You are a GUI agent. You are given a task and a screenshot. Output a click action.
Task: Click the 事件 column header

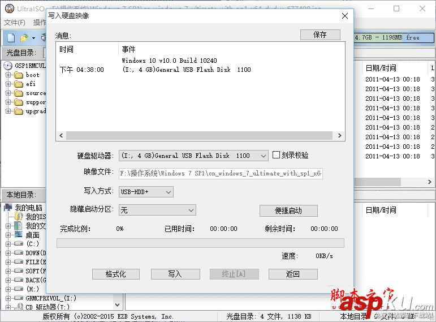pyautogui.click(x=232, y=49)
